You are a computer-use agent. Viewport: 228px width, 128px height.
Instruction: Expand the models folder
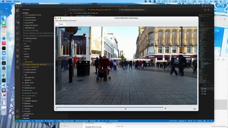click(27, 46)
